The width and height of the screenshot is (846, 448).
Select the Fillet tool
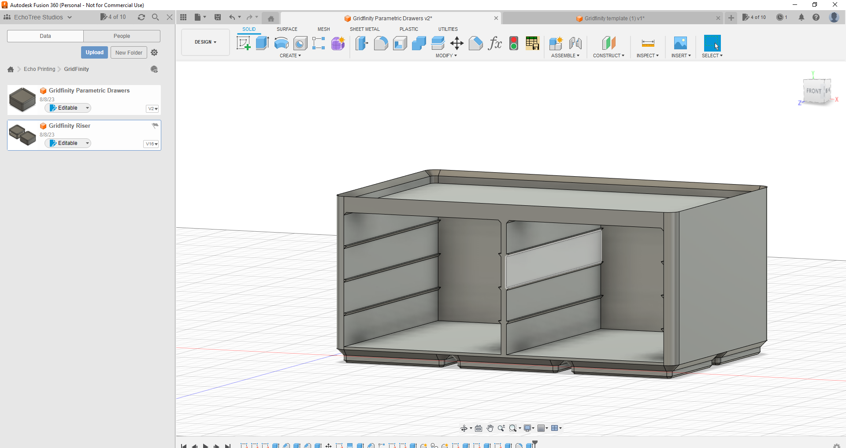pyautogui.click(x=381, y=43)
